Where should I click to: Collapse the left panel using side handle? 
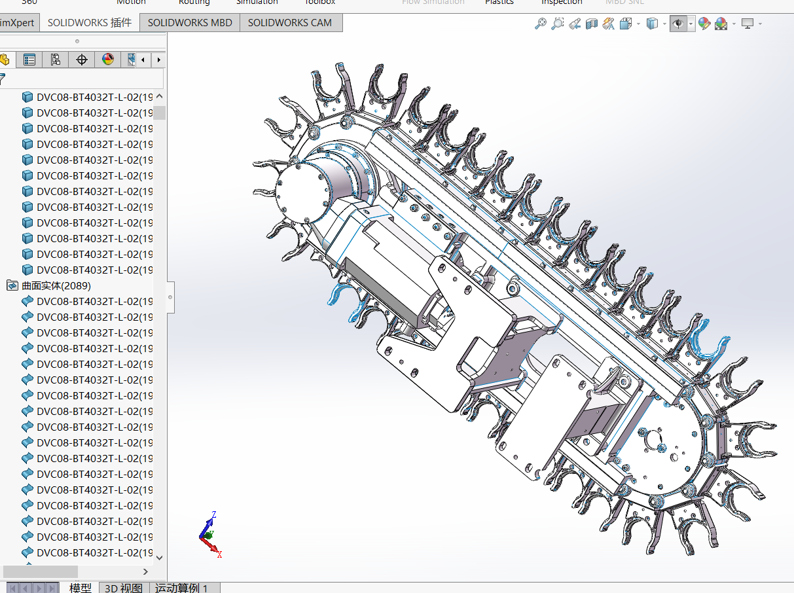tap(170, 297)
